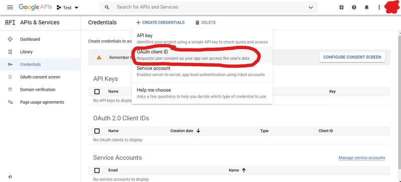The image size is (401, 182).
Task: Focus the Search for APIs and Services field
Action: [209, 7]
